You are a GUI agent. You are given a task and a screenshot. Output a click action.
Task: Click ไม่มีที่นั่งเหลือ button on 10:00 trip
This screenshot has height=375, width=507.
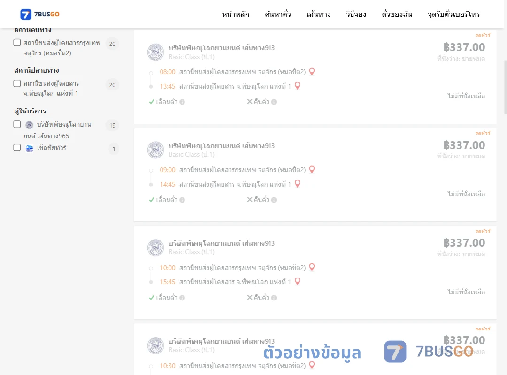(x=466, y=292)
